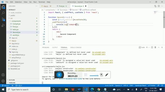Click the master branch indicator in status bar
This screenshot has width=165, height=92.
[6, 86]
